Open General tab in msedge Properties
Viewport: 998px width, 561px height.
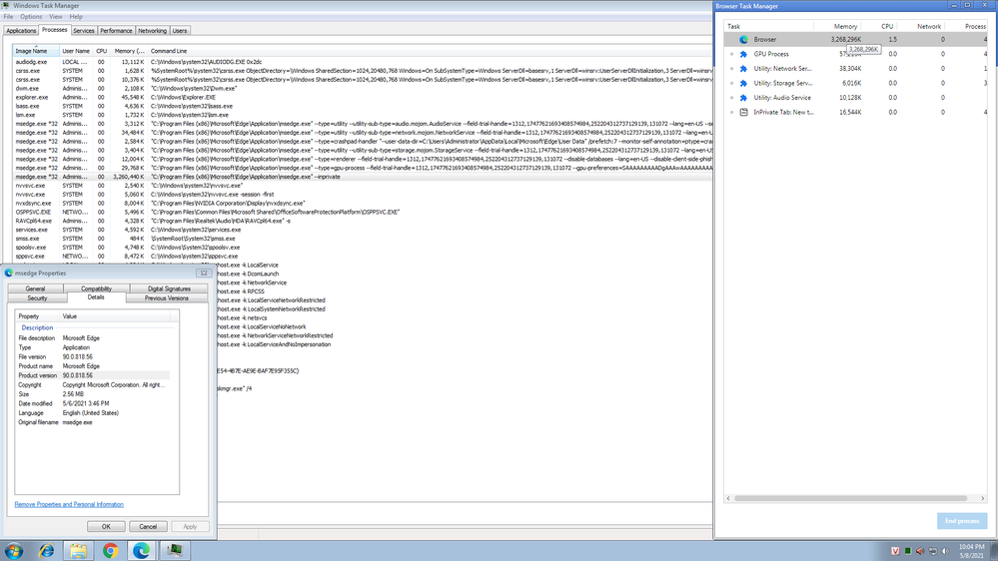[x=35, y=288]
